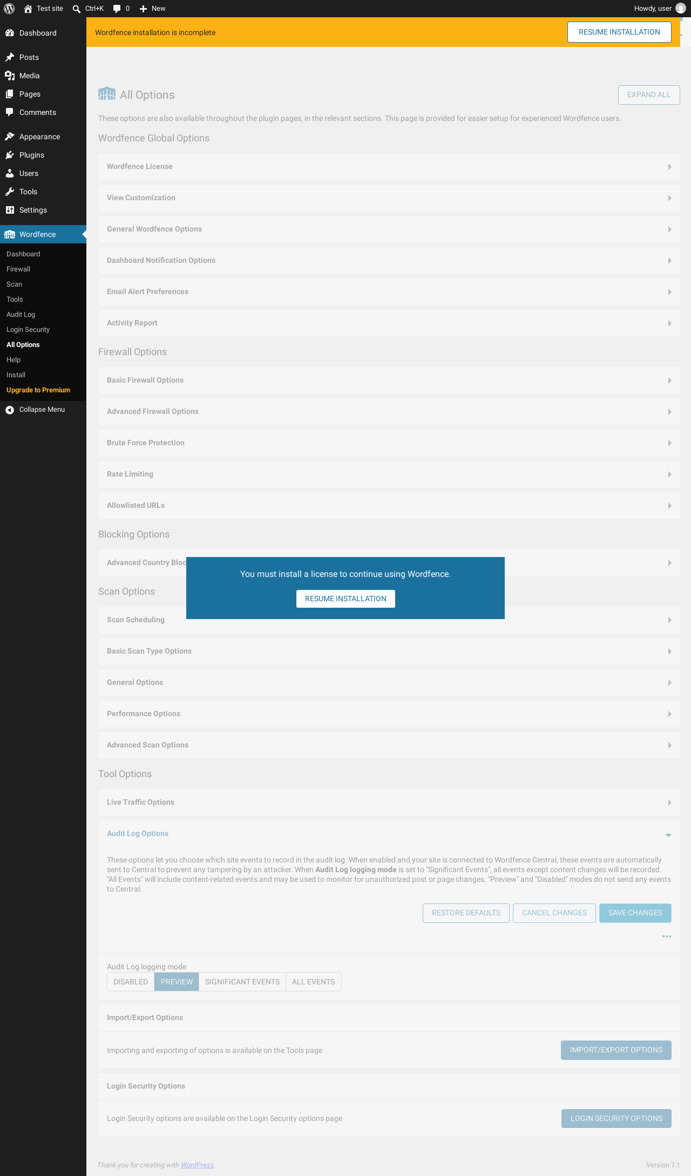This screenshot has height=1176, width=691.
Task: Expand Live Traffic Options
Action: (x=389, y=803)
